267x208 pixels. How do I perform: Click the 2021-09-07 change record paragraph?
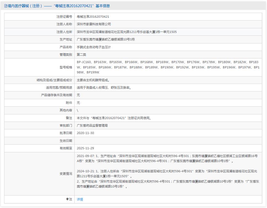(167, 158)
